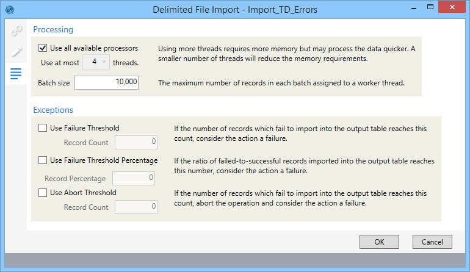Image resolution: width=470 pixels, height=272 pixels.
Task: Uncheck Use all available processors
Action: click(x=43, y=48)
